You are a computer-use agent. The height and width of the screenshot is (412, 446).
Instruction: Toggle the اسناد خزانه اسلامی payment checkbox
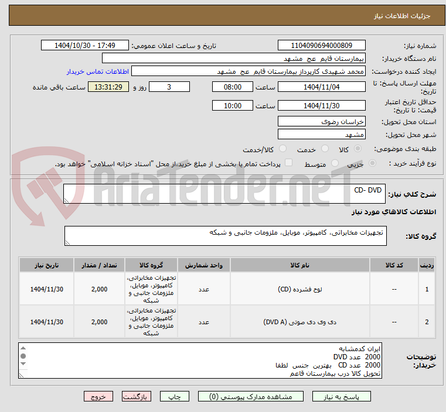coord(288,163)
